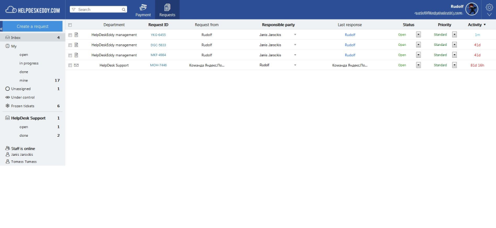Collapse the sidebar with double-arrow icon
The height and width of the screenshot is (228, 496).
point(2,29)
